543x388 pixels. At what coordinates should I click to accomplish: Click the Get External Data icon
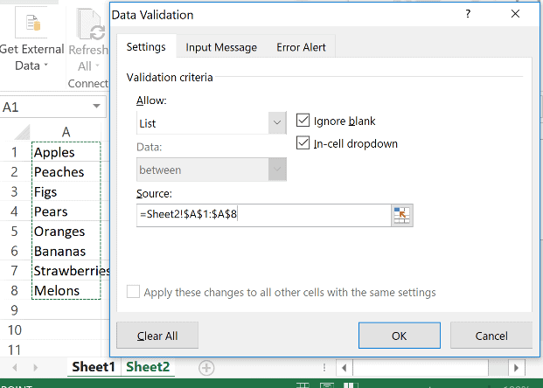[x=31, y=23]
